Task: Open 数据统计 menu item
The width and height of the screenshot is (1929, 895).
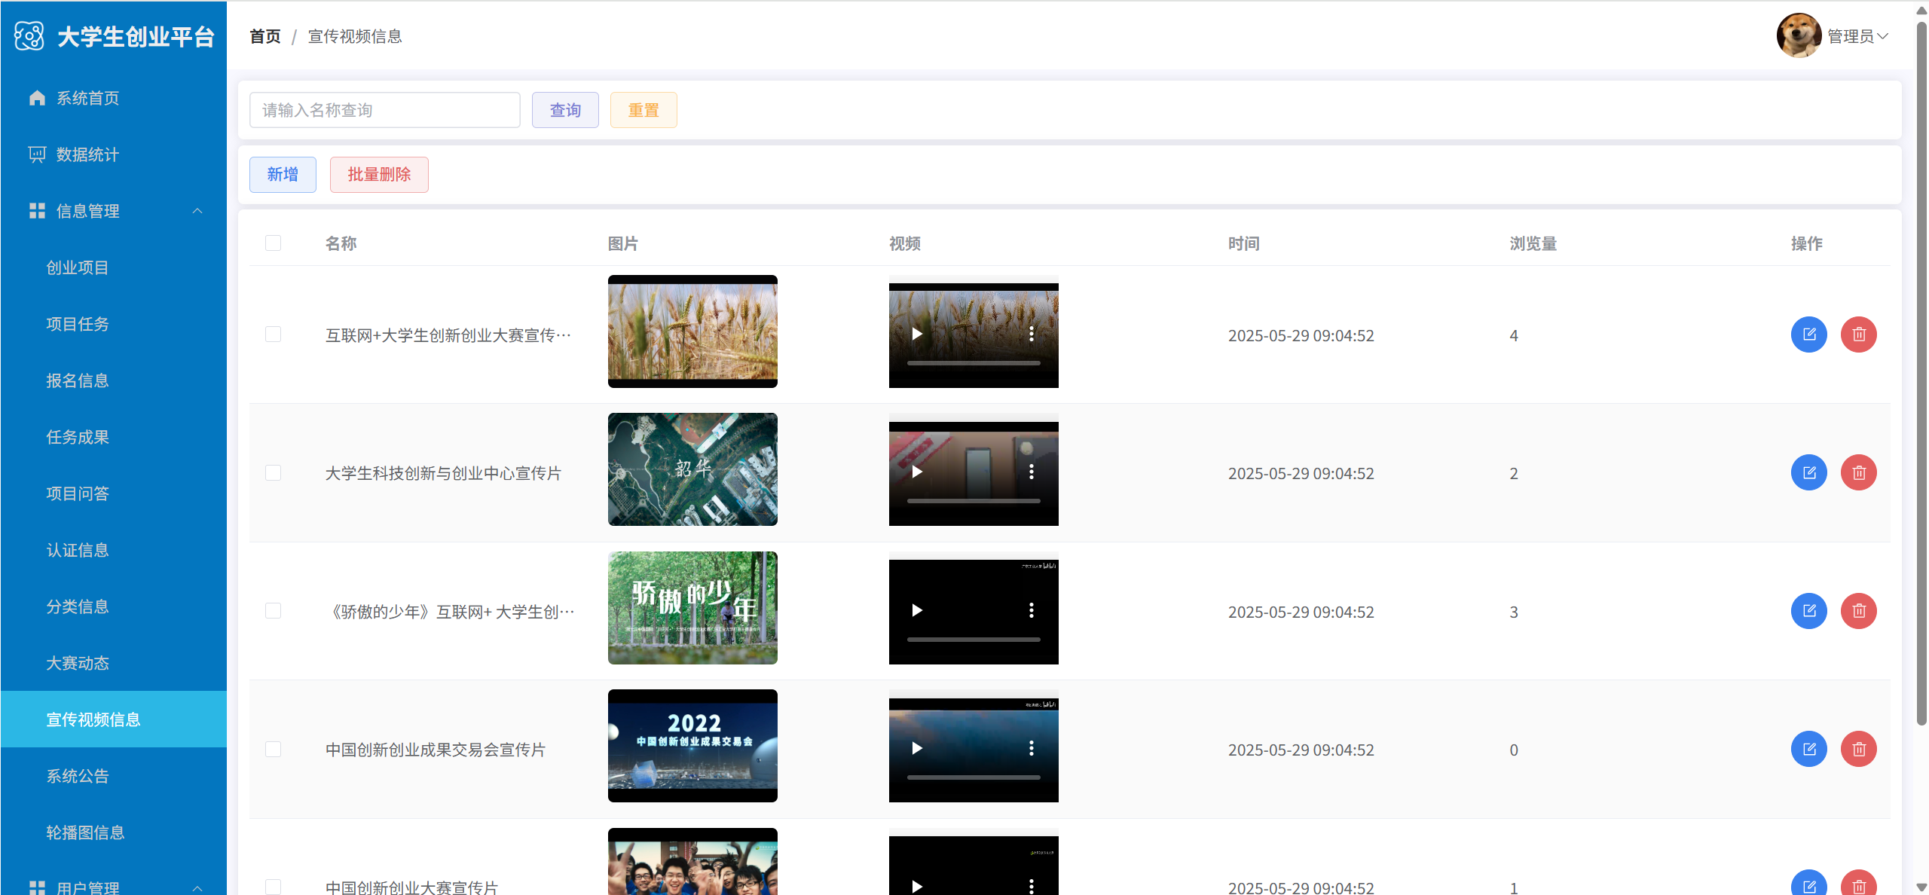Action: point(87,154)
